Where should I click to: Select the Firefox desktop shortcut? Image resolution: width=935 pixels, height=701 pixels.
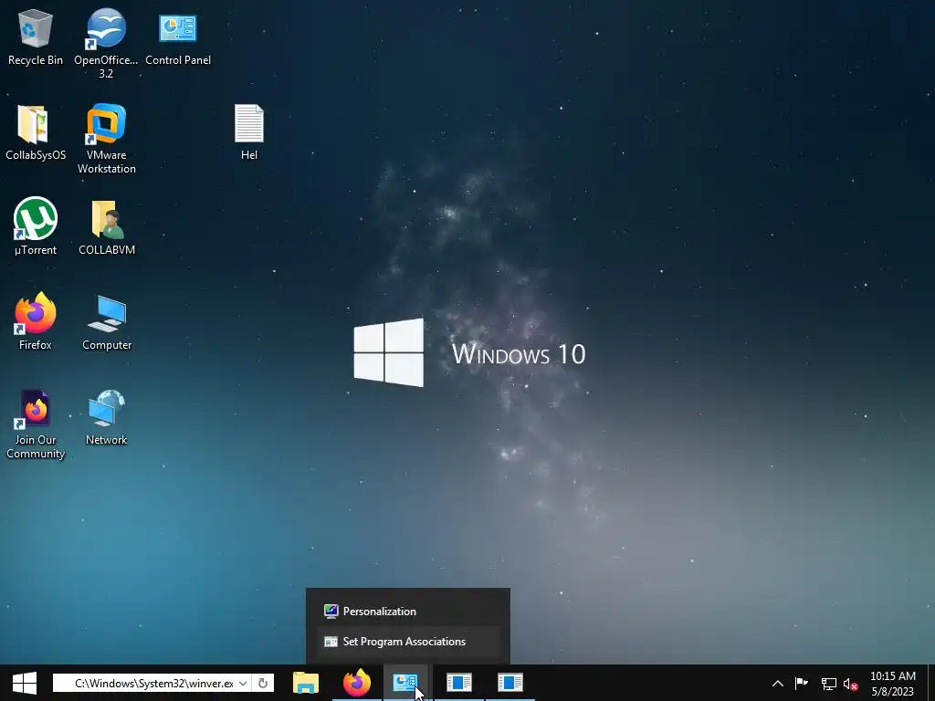click(36, 322)
